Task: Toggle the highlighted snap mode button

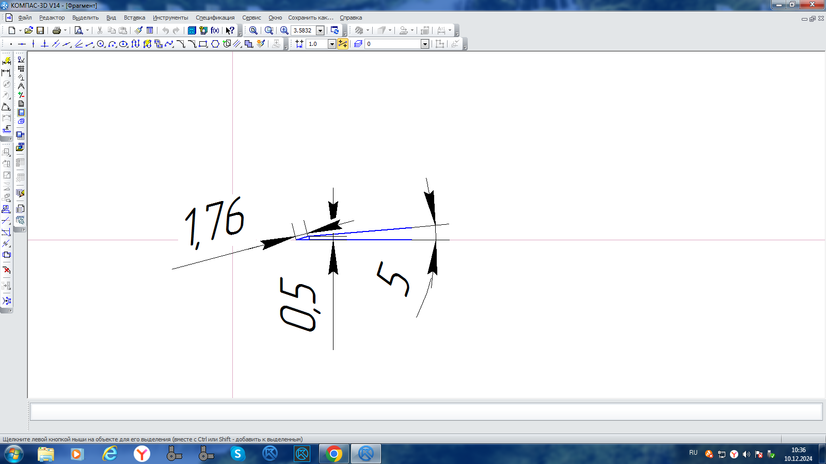Action: [x=343, y=44]
